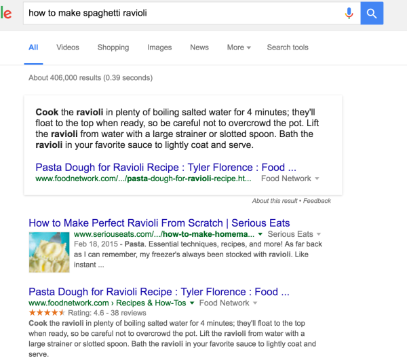This screenshot has height=363, width=407.
Task: Switch to the Shopping tab
Action: pyautogui.click(x=113, y=47)
